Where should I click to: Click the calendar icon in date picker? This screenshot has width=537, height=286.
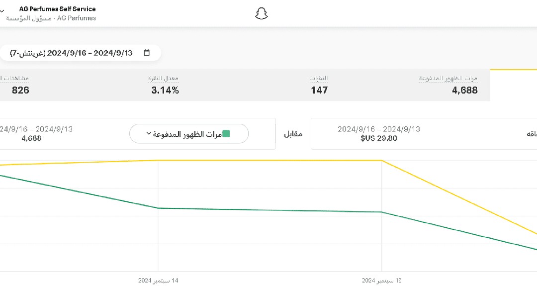click(147, 53)
